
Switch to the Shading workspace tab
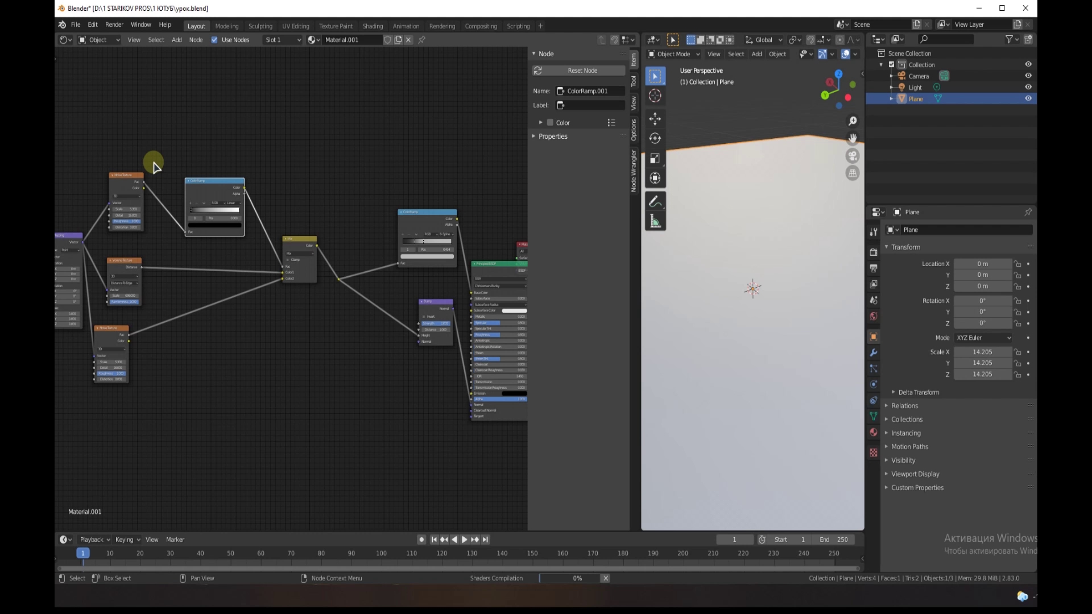pos(373,26)
